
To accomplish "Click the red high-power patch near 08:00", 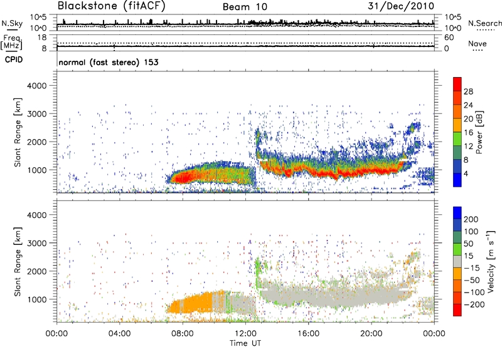I will coord(183,177).
